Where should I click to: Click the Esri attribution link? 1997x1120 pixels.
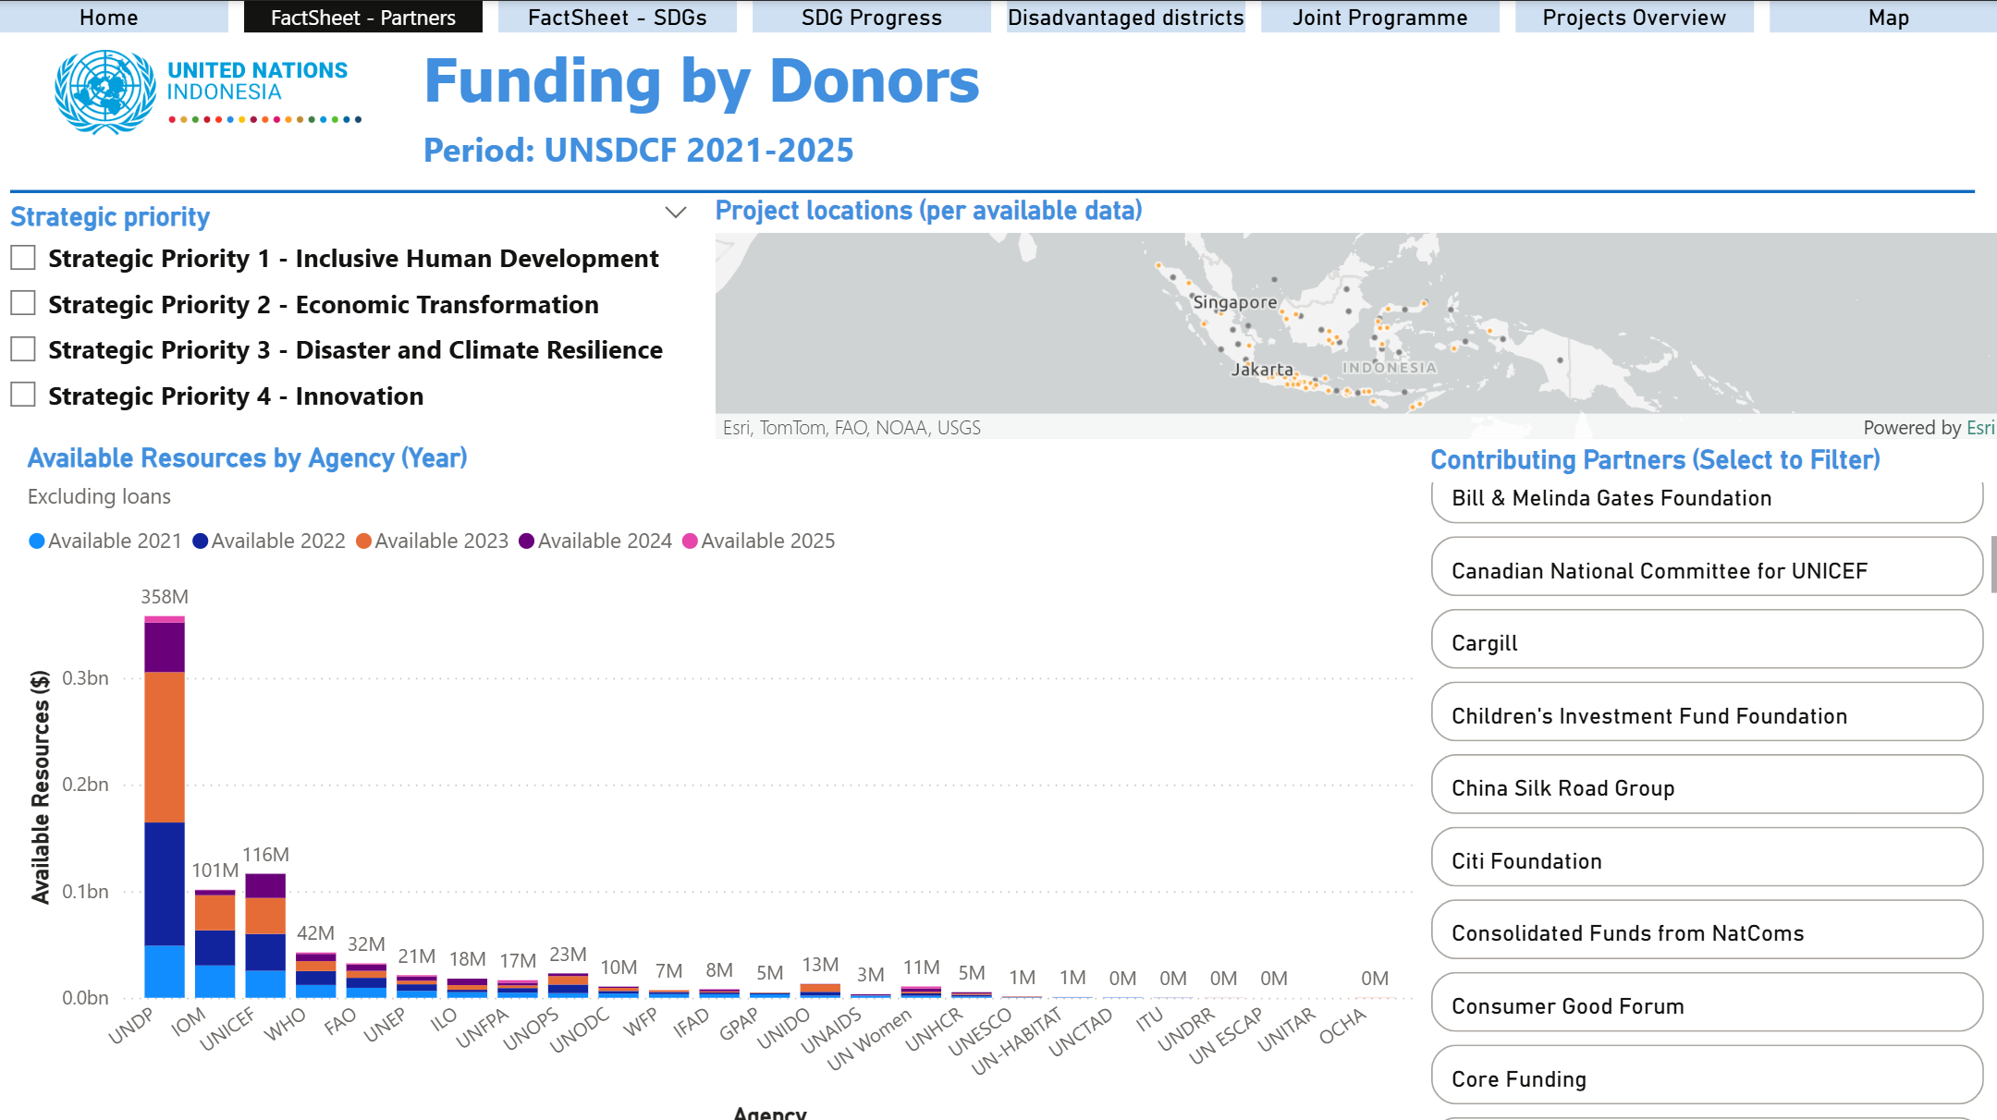point(1979,428)
